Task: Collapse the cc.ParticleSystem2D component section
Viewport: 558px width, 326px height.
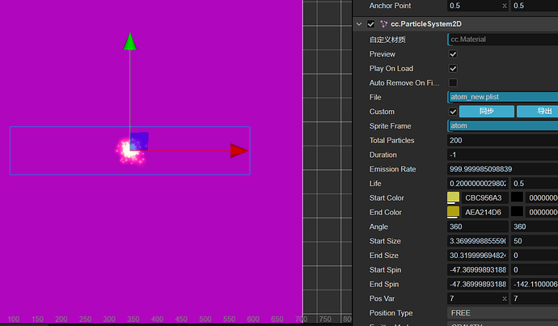Action: point(359,24)
